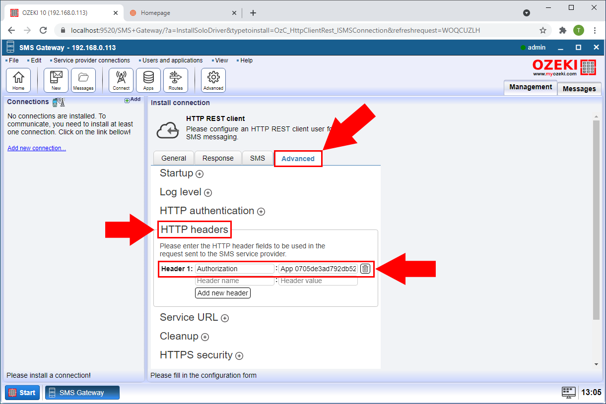Expand the HTTPS security section
Image resolution: width=606 pixels, height=404 pixels.
(x=239, y=356)
